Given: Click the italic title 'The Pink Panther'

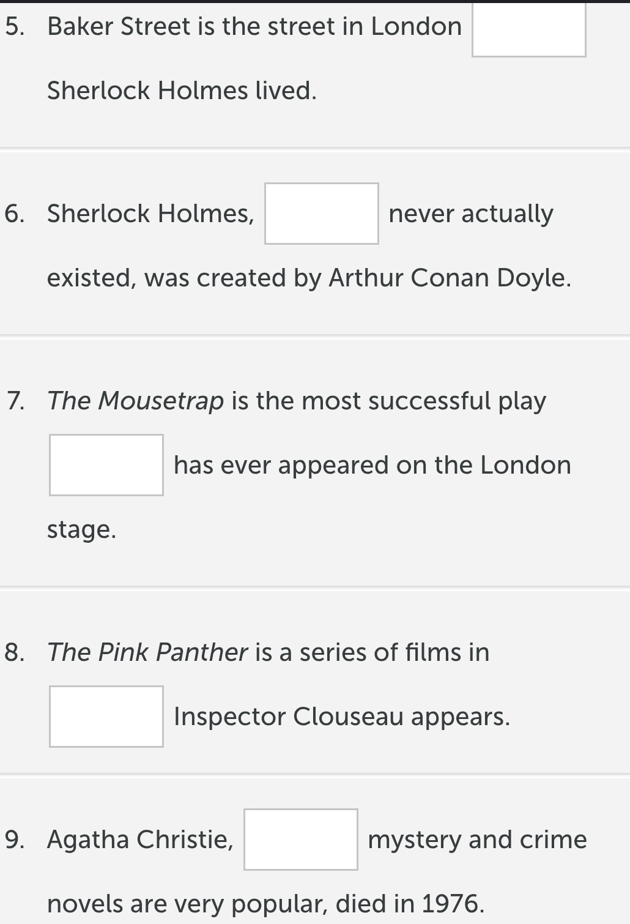Looking at the screenshot, I should coord(147,652).
